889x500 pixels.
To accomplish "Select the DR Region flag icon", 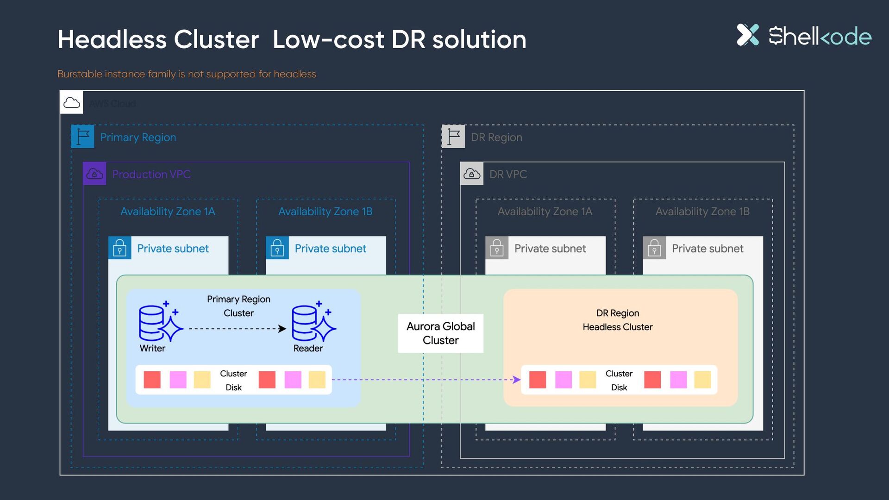I will 453,137.
